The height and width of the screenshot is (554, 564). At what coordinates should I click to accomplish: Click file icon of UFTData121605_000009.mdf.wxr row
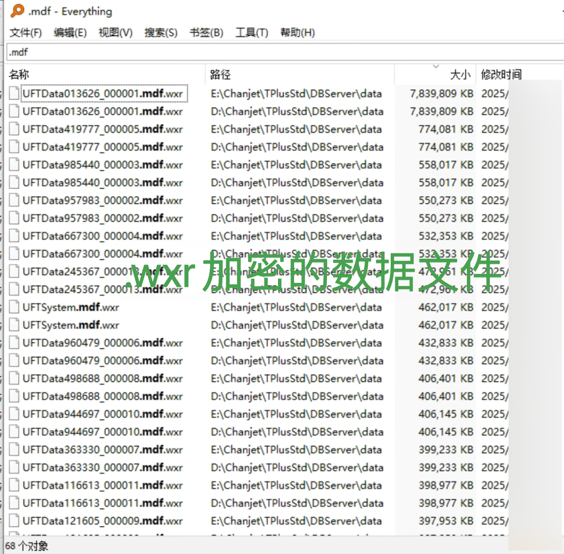click(x=14, y=521)
